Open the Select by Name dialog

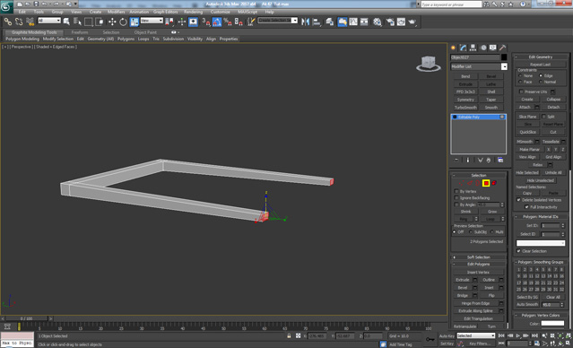coord(77,22)
